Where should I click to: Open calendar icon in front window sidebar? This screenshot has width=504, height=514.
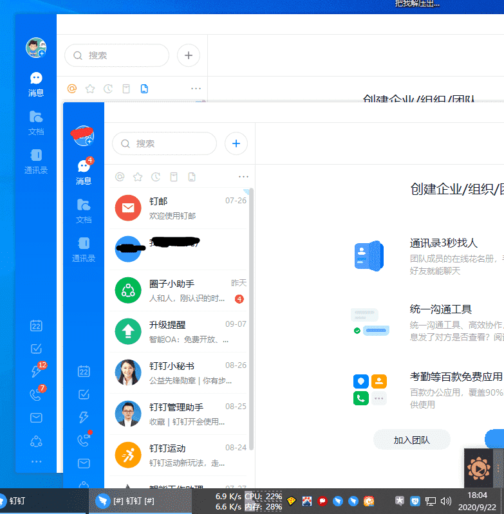84,371
